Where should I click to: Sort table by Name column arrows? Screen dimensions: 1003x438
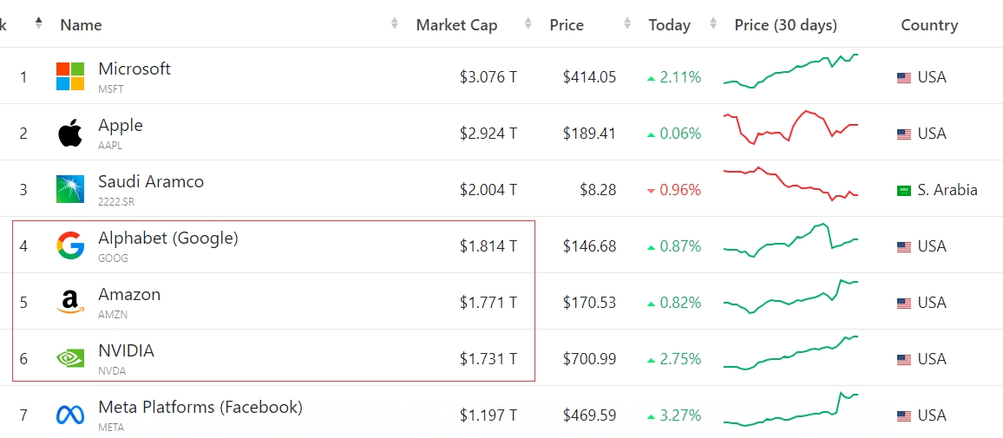(x=395, y=23)
